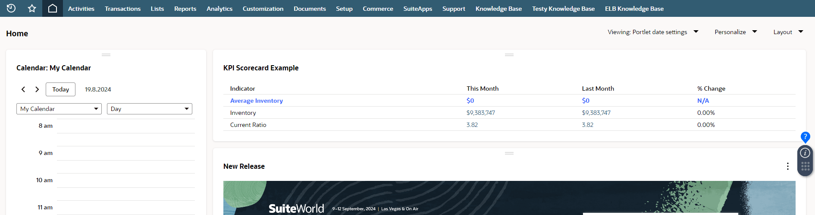Viewport: 815px width, 215px height.
Task: Open the blue help question-mark icon
Action: pos(805,137)
